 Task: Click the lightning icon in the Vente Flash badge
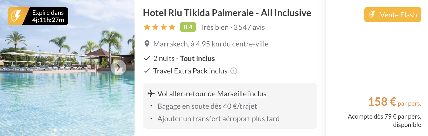click(x=372, y=15)
